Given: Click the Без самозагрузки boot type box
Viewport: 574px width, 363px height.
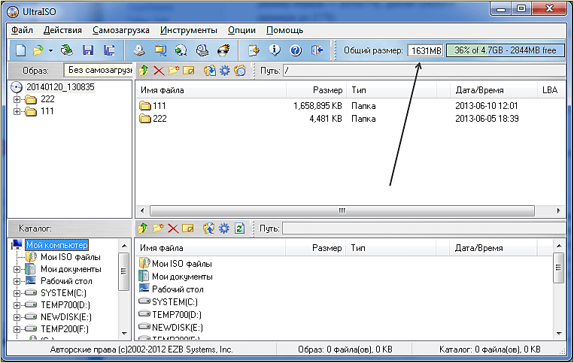Looking at the screenshot, I should [x=98, y=70].
